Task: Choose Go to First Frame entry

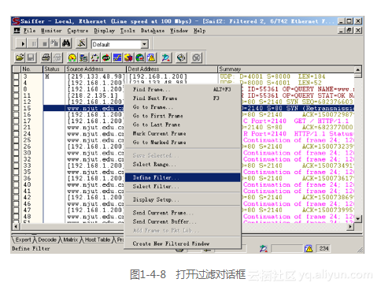Action: click(183, 116)
